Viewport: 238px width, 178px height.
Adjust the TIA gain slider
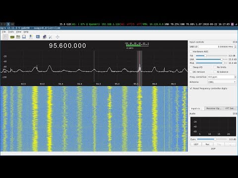211,56
